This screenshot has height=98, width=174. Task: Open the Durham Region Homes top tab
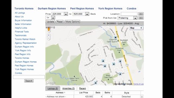click(52, 8)
